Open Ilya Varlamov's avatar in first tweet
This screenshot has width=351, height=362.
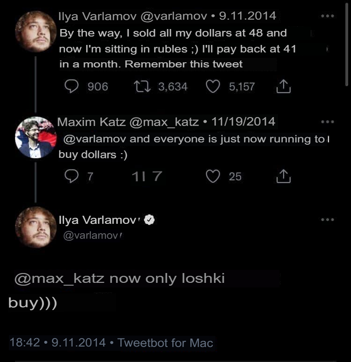point(36,31)
